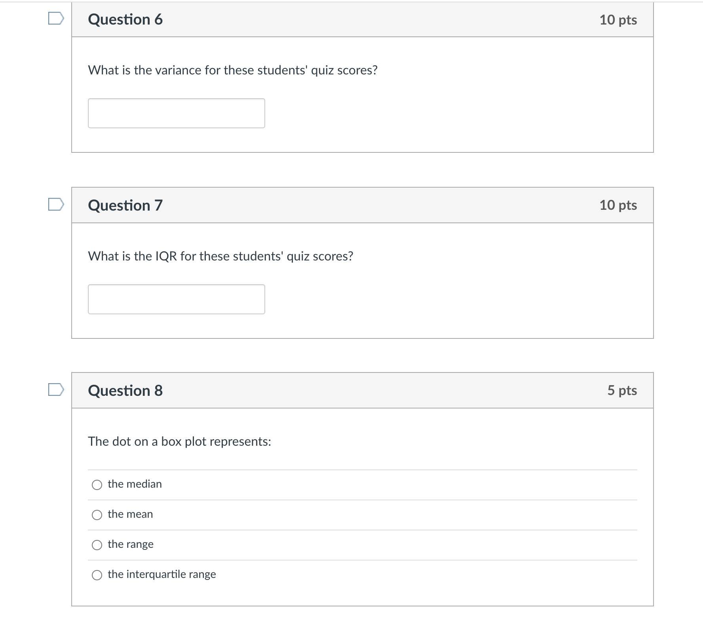703x627 pixels.
Task: Click the IQR answer input field
Action: pos(177,299)
